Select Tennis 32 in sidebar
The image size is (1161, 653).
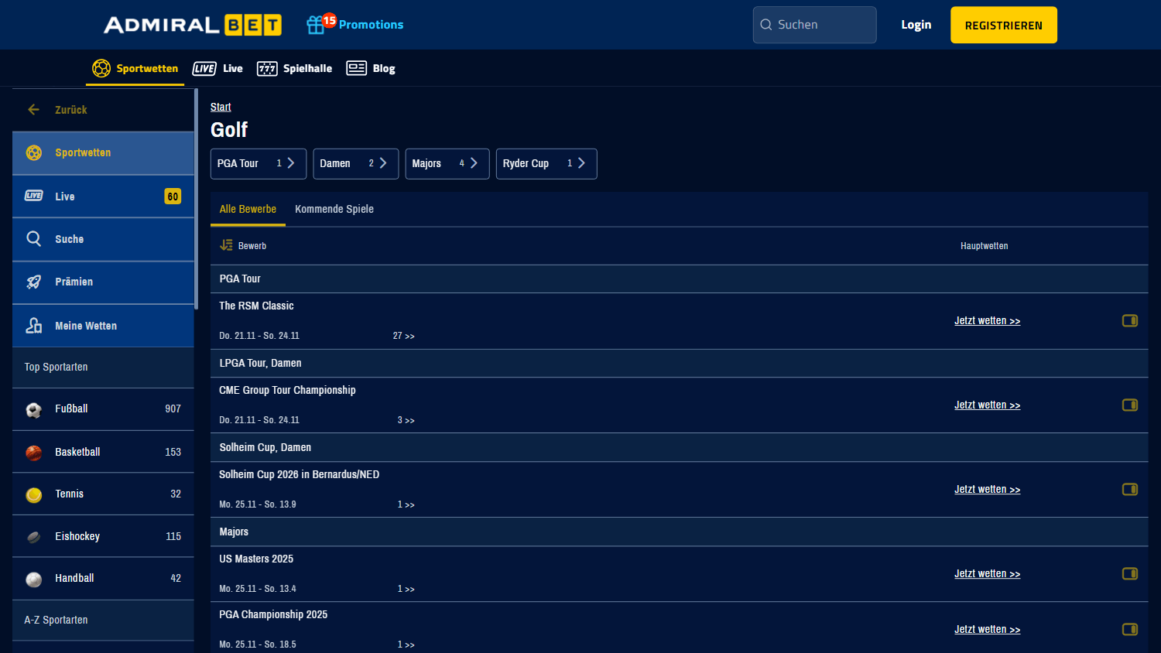coord(103,494)
